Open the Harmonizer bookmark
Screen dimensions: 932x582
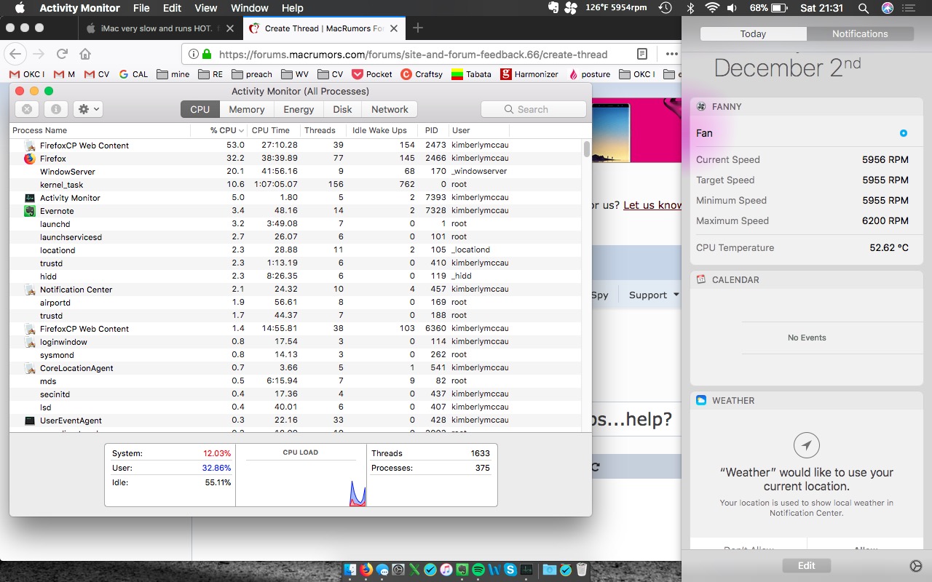click(529, 74)
